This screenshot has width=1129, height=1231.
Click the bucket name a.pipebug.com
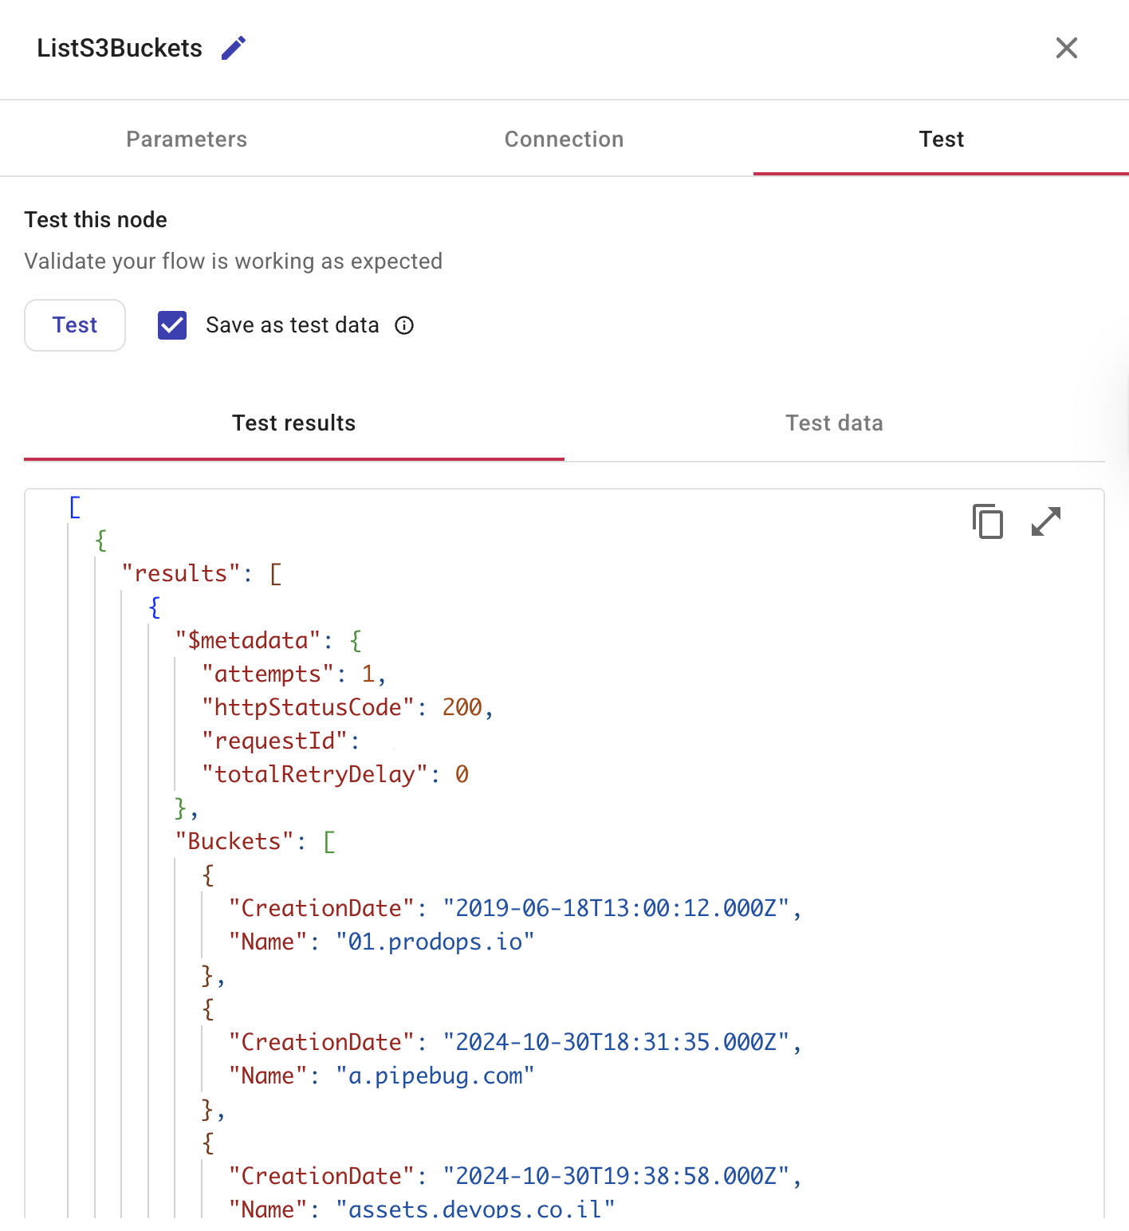[435, 1076]
